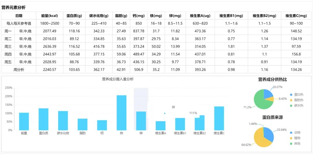
Task: Click the 蛋白质来源 heading
Action: pos(272,117)
